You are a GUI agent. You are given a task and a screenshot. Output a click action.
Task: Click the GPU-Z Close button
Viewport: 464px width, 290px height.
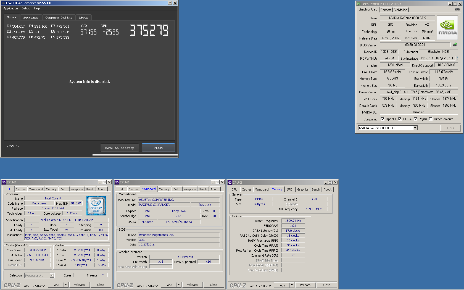pyautogui.click(x=450, y=128)
